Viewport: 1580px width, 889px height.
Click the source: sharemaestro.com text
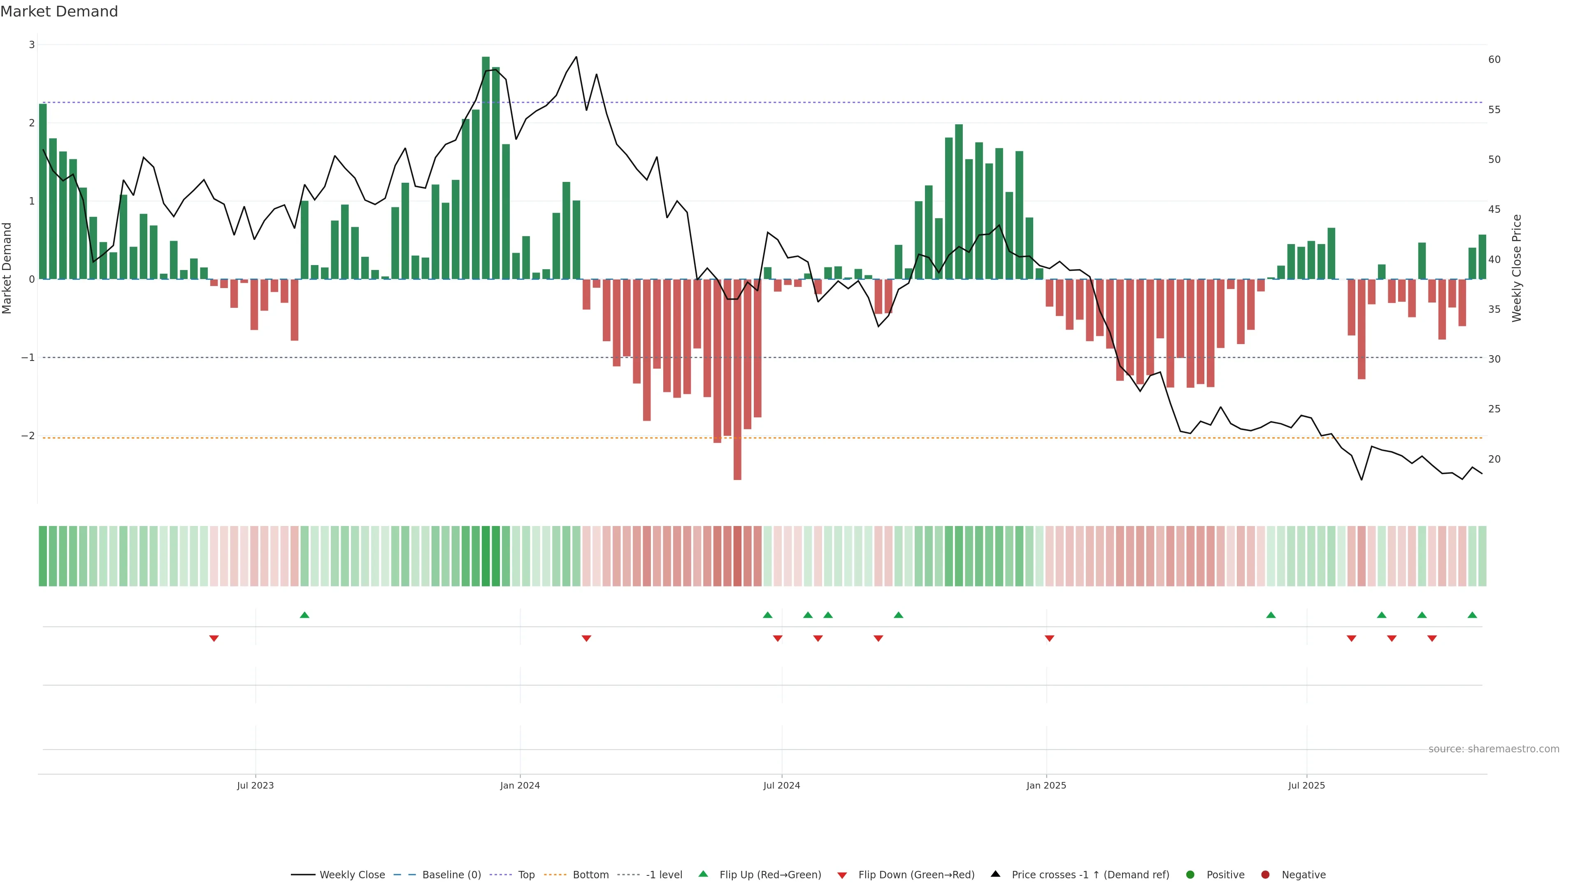click(x=1494, y=749)
